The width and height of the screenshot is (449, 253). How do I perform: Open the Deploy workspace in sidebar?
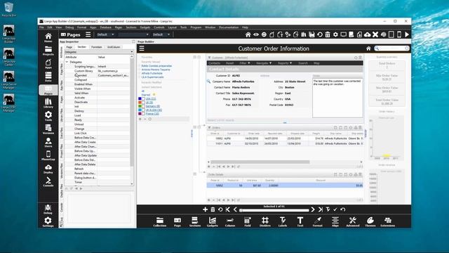tap(48, 169)
